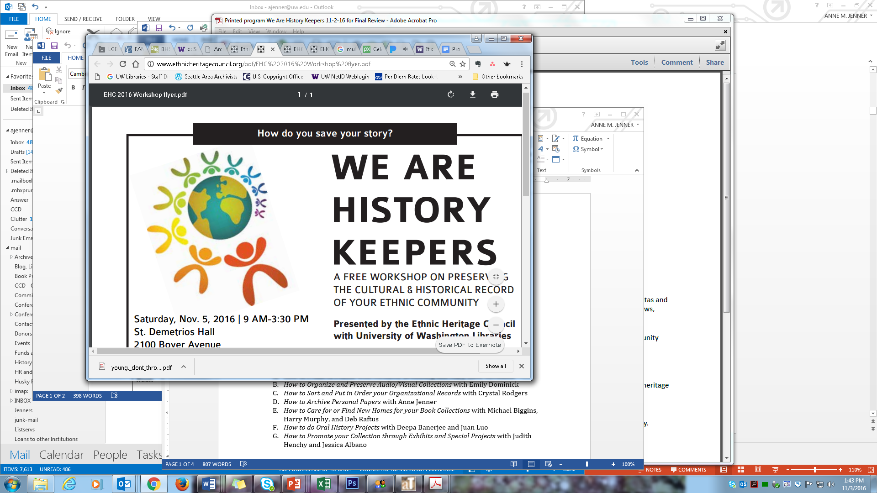This screenshot has height=493, width=877.
Task: Open the HOME tab in Outlook ribbon
Action: 43,19
